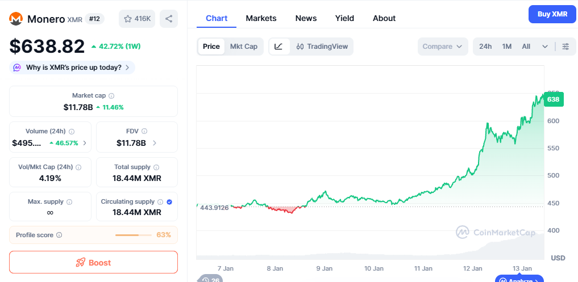Open chart settings sliders icon
Image resolution: width=578 pixels, height=282 pixels.
click(565, 47)
